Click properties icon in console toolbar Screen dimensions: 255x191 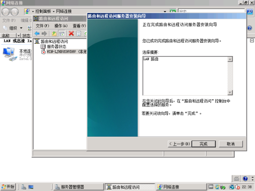79,34
